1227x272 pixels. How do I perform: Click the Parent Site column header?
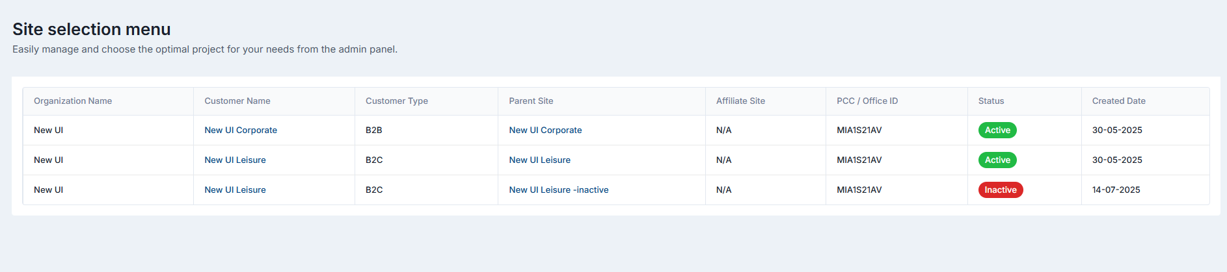531,101
